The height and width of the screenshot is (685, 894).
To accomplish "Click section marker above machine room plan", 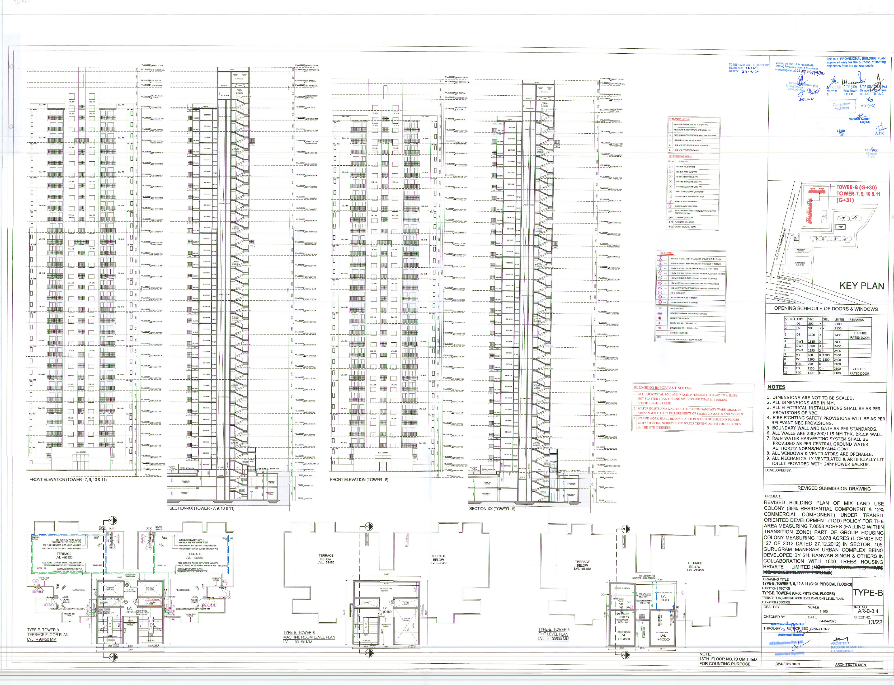I will tap(368, 527).
